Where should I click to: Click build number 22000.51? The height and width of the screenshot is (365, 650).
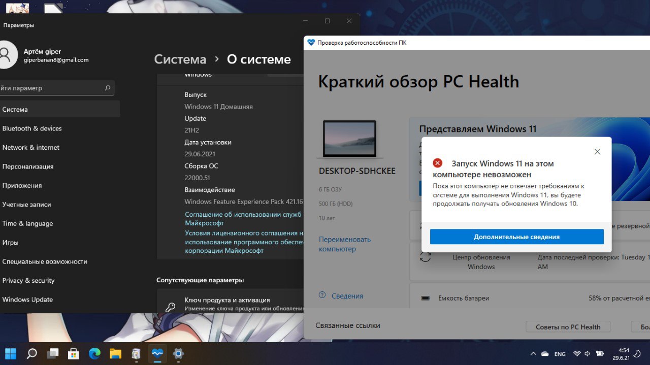[197, 178]
